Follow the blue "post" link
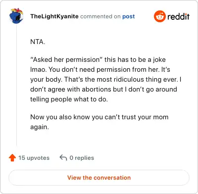Viewport: 198px width, 194px height. tap(129, 16)
